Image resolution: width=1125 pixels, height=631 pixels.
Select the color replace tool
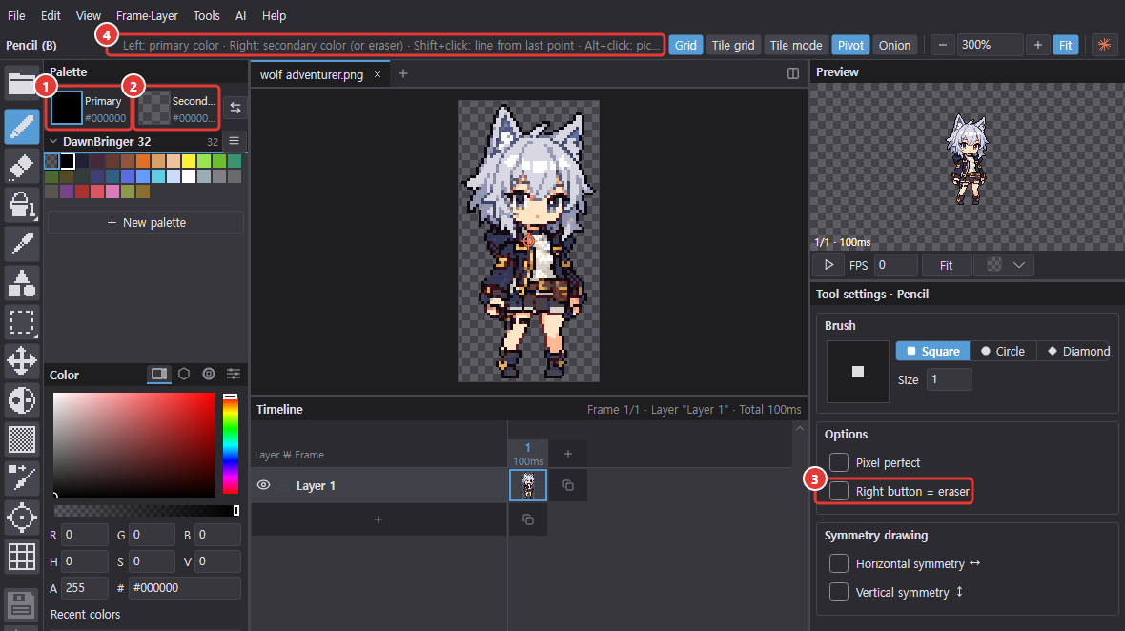(22, 478)
